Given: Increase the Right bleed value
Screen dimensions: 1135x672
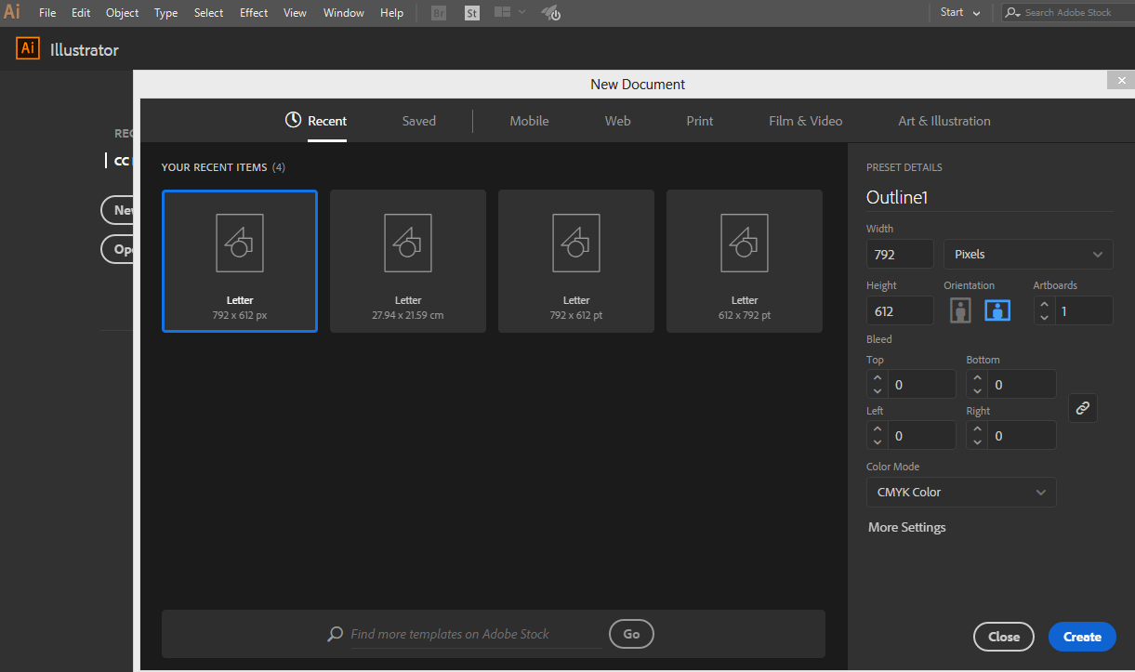Looking at the screenshot, I should (x=978, y=428).
